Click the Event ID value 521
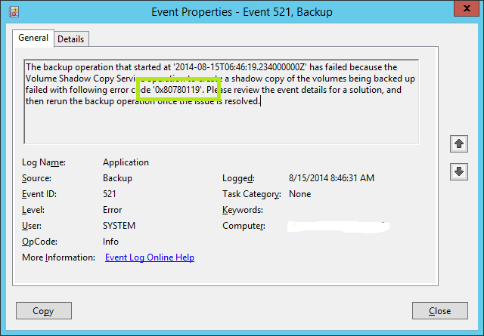 110,194
